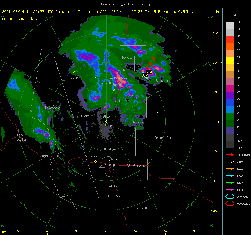The width and height of the screenshot is (251, 235).
Task: Pick the purple swatch in dBZ scale
Action: click(x=230, y=95)
